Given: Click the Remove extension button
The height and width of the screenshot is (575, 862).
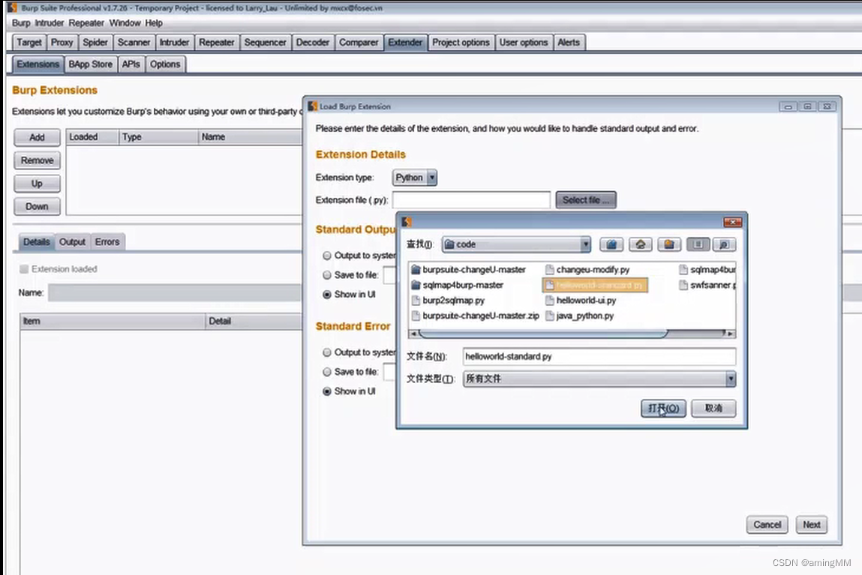Looking at the screenshot, I should point(37,160).
